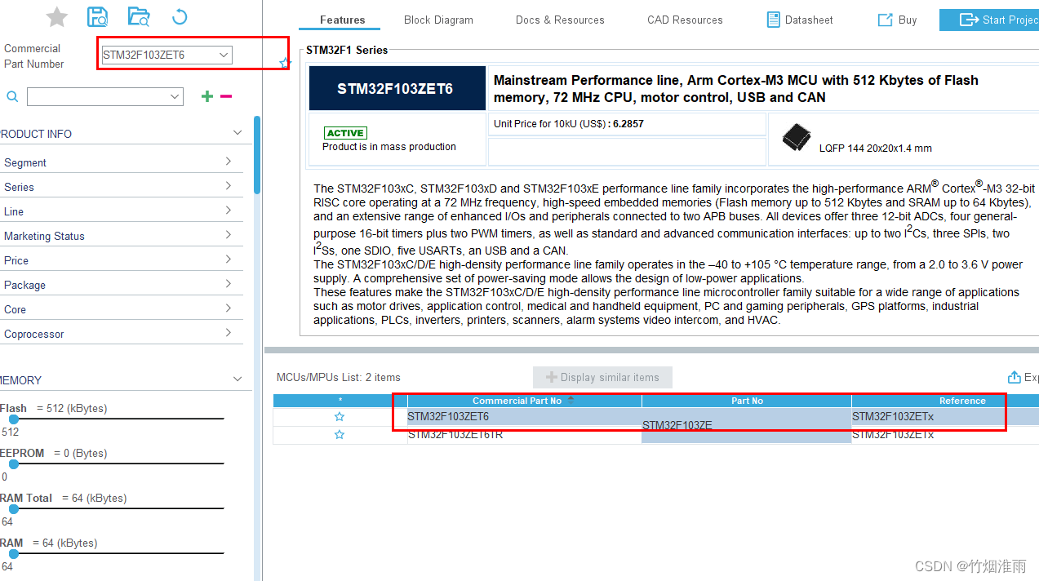Click the left panel vertical scrollbar
This screenshot has width=1039, height=581.
[257, 155]
